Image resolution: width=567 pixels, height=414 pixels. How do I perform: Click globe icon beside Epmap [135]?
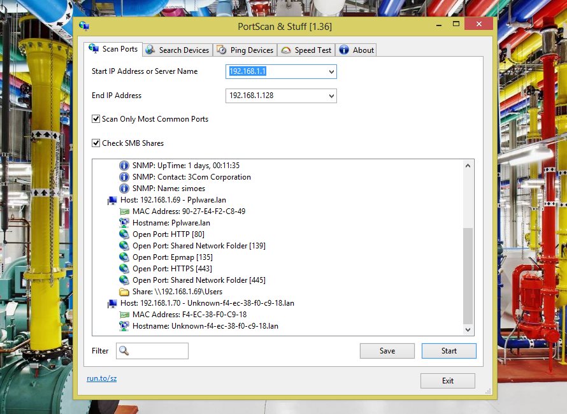point(124,257)
